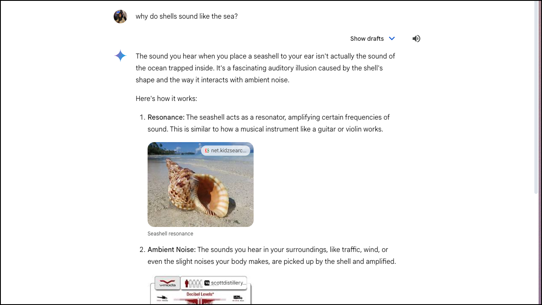Image resolution: width=542 pixels, height=305 pixels.
Task: Click the Show drafts label
Action: click(367, 39)
